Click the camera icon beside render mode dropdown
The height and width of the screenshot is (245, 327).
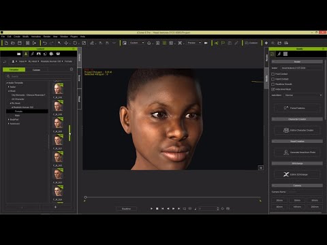point(206,43)
